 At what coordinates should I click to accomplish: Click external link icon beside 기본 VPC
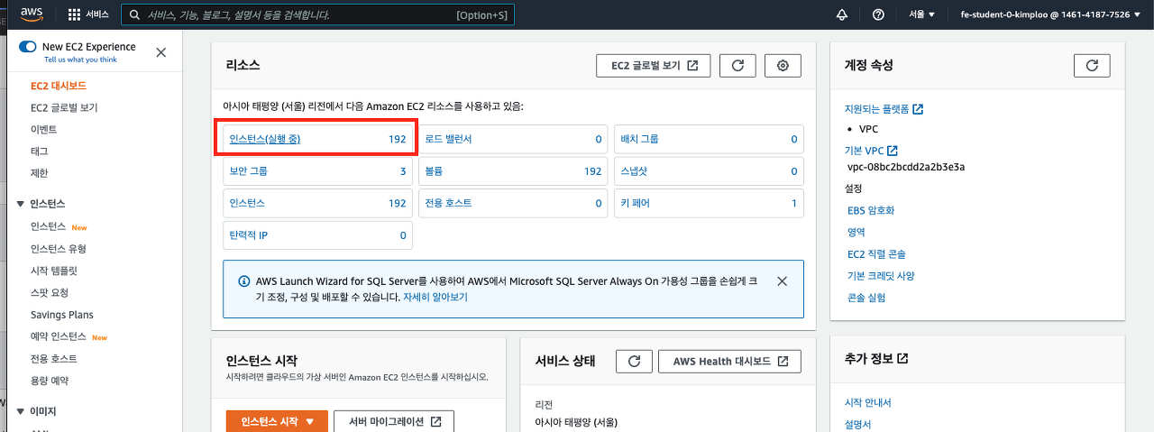pos(892,151)
